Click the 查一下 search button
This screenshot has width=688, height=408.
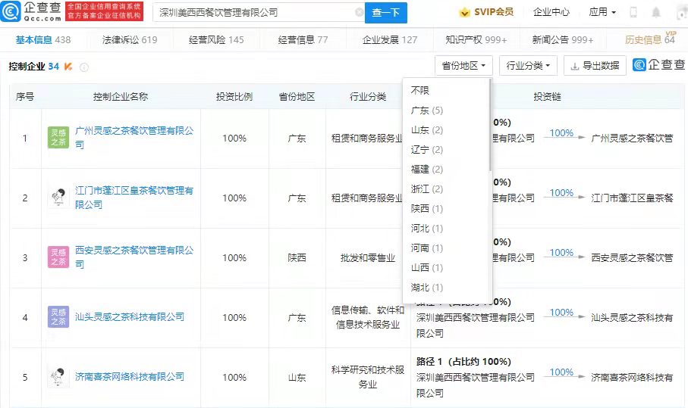click(386, 13)
